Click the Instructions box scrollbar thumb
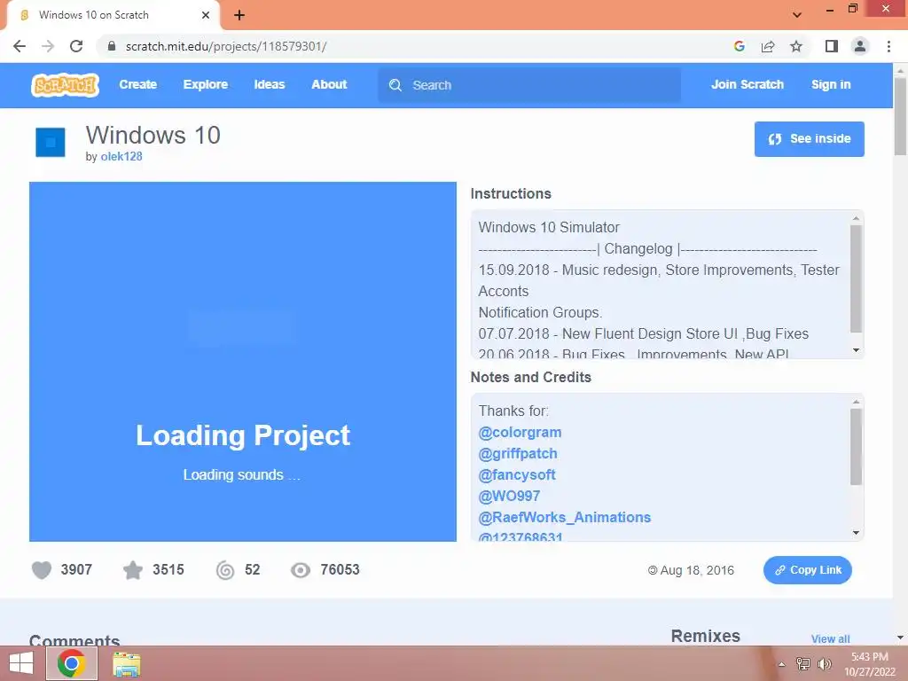Viewport: 908px width, 681px height. (x=856, y=279)
